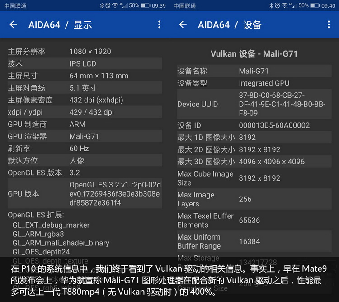
Task: Tap Bluetooth icon in right status bar
Action: click(271, 5)
